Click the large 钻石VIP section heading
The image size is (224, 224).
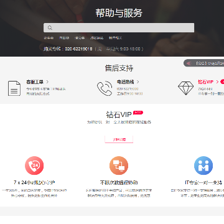119,114
